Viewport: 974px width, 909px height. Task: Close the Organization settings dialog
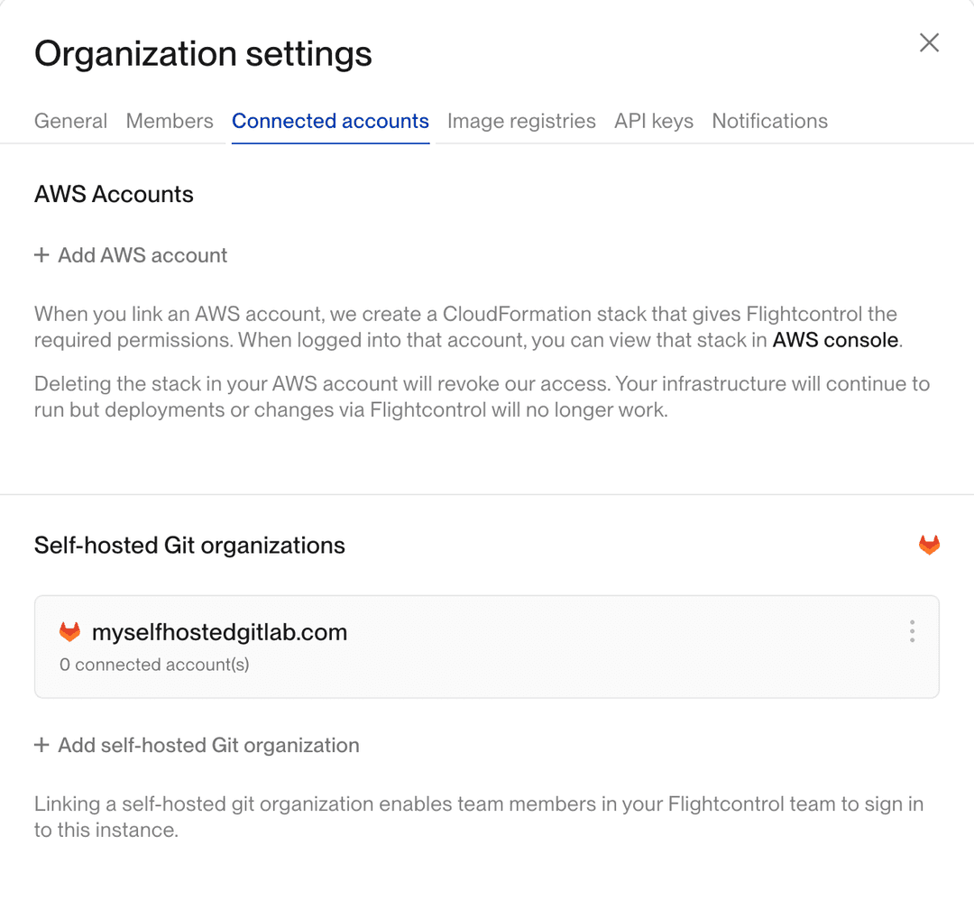coord(929,43)
